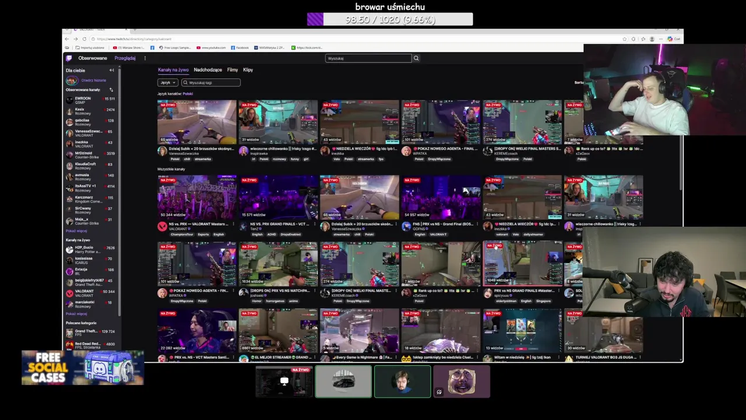Switch to the Obserwowane tab

click(93, 58)
